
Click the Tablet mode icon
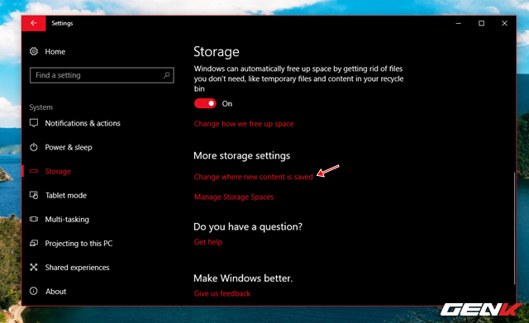34,195
